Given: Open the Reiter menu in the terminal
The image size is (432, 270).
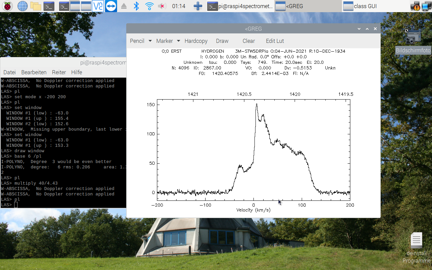Looking at the screenshot, I should pos(59,72).
